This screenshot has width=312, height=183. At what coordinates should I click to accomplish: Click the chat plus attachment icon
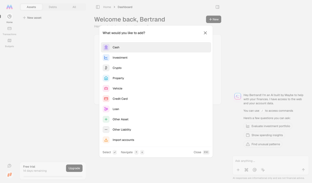238,170
